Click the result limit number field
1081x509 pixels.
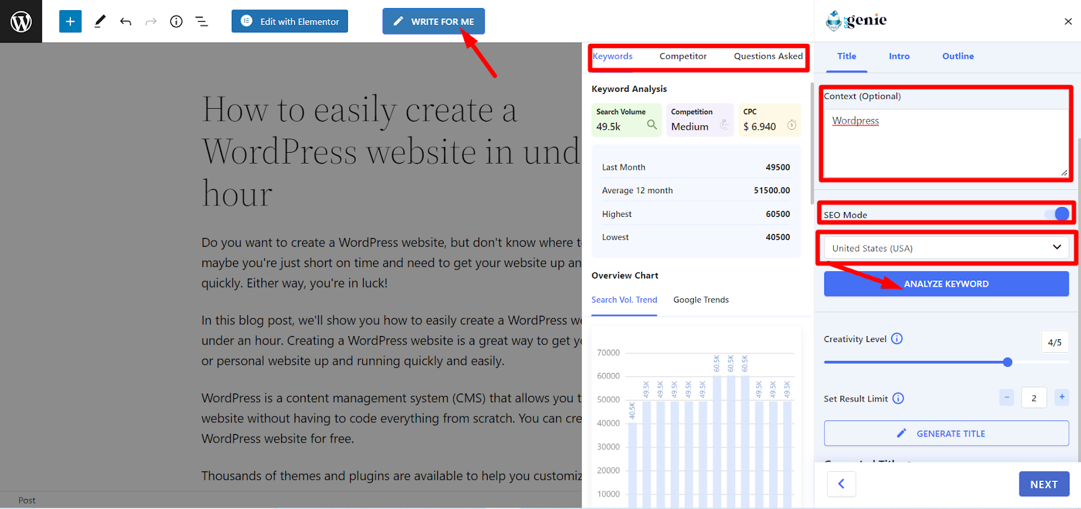(x=1034, y=397)
